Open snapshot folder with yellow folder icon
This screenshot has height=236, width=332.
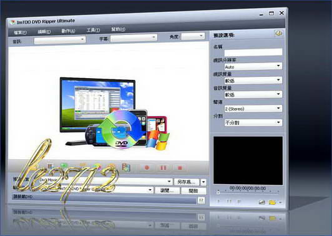(272, 202)
